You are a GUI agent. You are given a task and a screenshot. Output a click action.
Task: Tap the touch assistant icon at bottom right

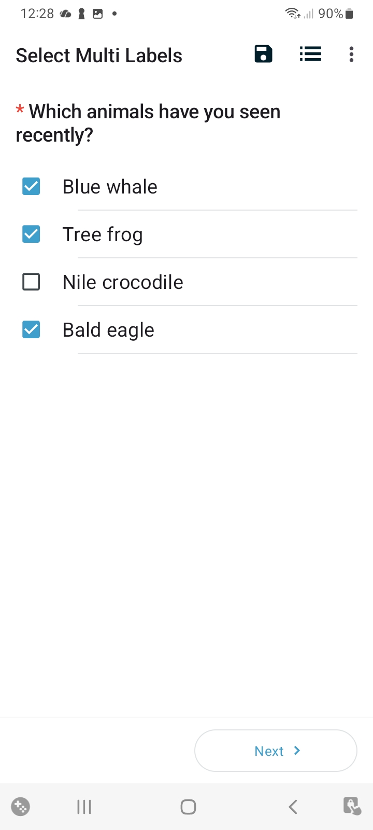pos(352,806)
